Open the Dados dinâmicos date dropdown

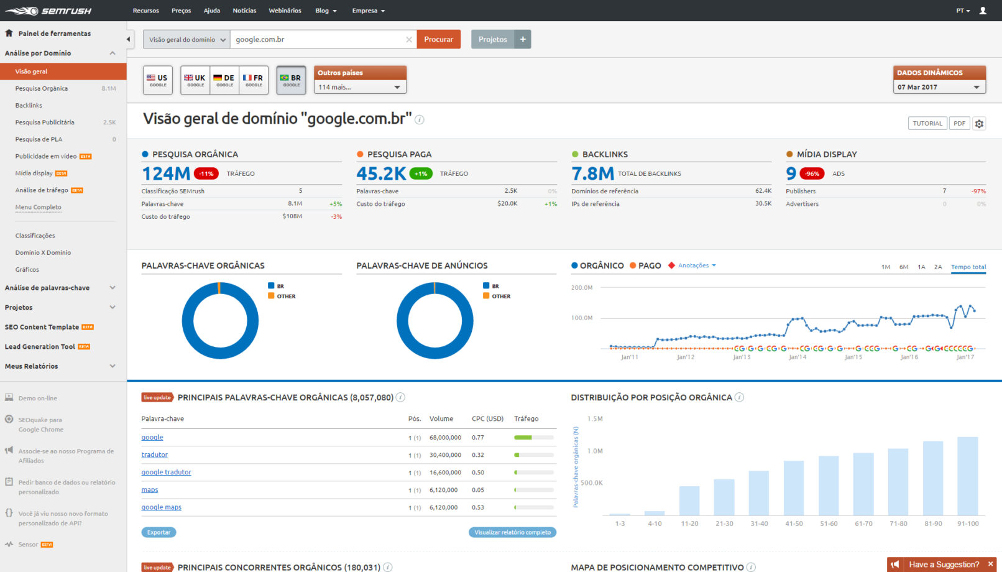coord(939,87)
